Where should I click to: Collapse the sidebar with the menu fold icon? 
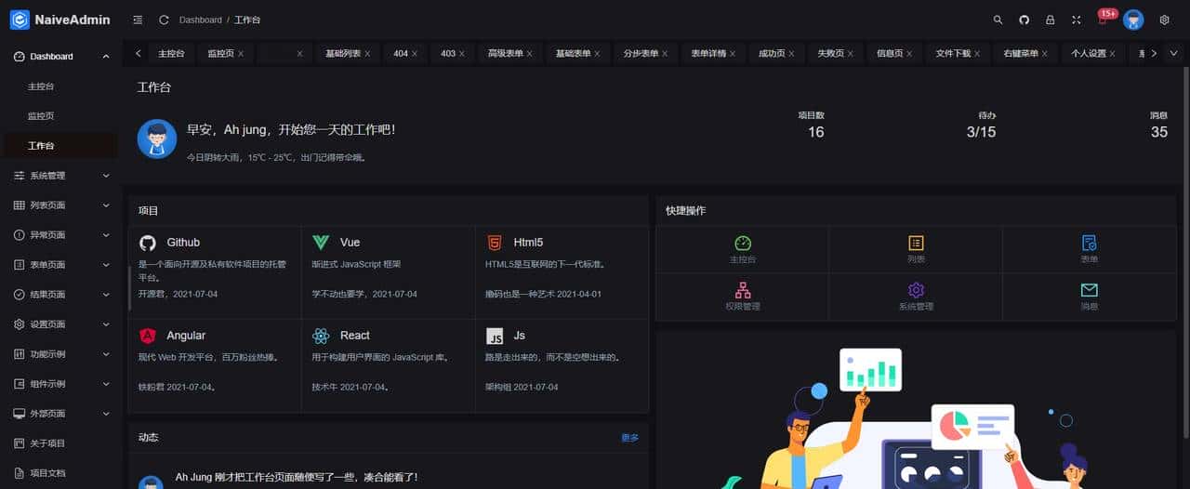click(x=138, y=20)
